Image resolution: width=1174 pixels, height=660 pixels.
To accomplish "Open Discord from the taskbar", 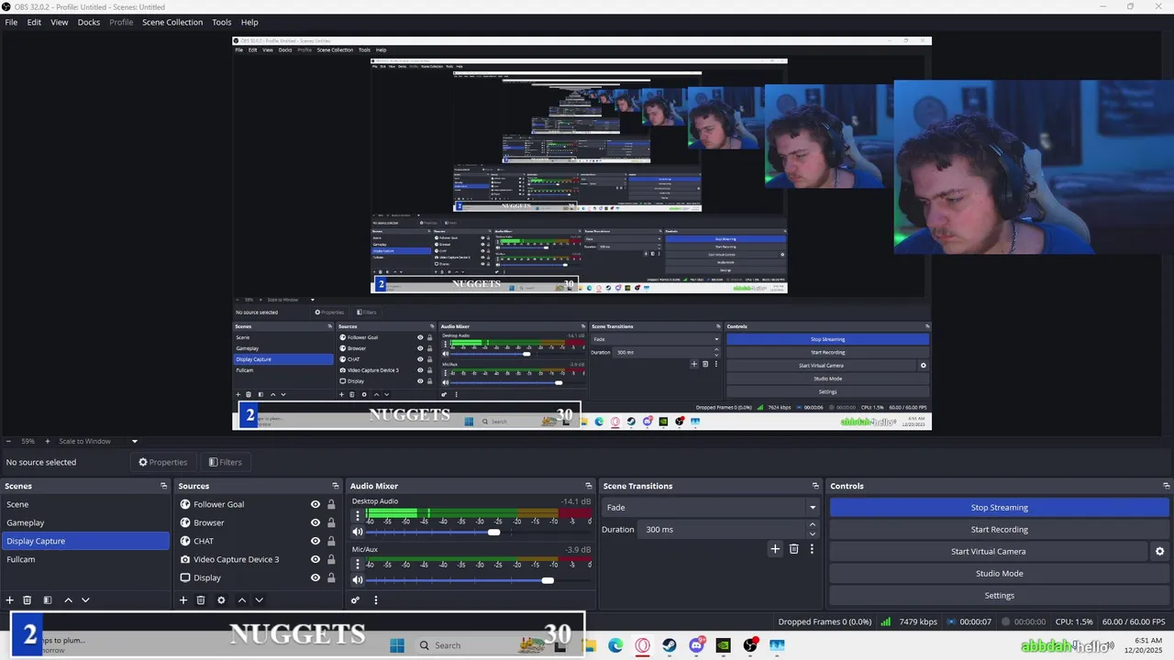I will click(x=697, y=645).
